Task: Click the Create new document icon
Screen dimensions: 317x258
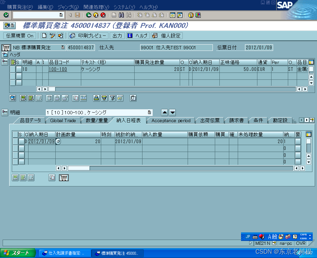Action: click(44, 36)
